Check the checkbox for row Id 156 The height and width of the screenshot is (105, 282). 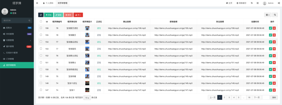pyautogui.click(x=41, y=28)
